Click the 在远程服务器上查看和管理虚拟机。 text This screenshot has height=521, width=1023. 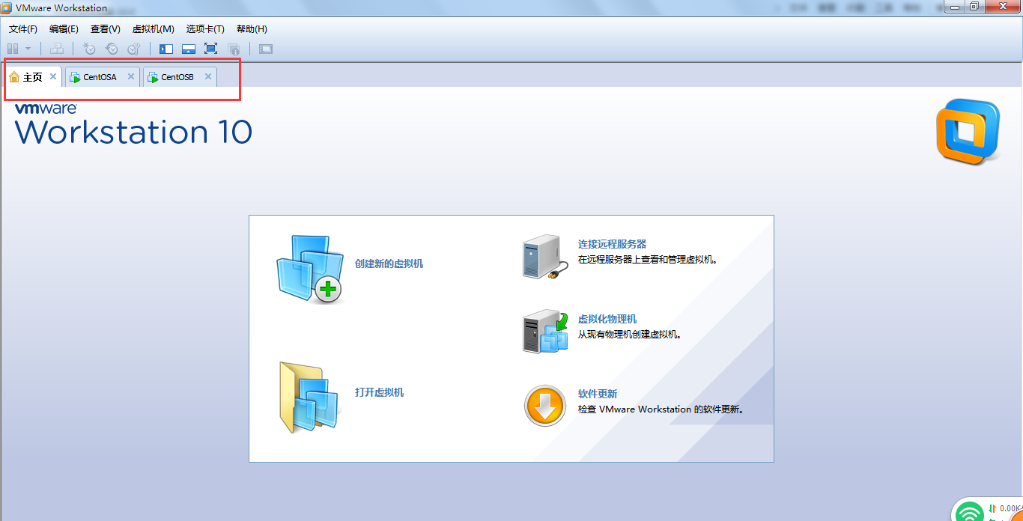[x=649, y=260]
